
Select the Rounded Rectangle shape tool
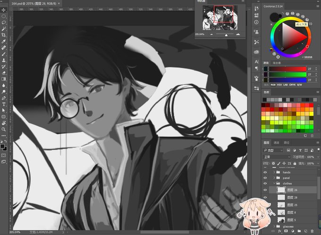[4, 117]
